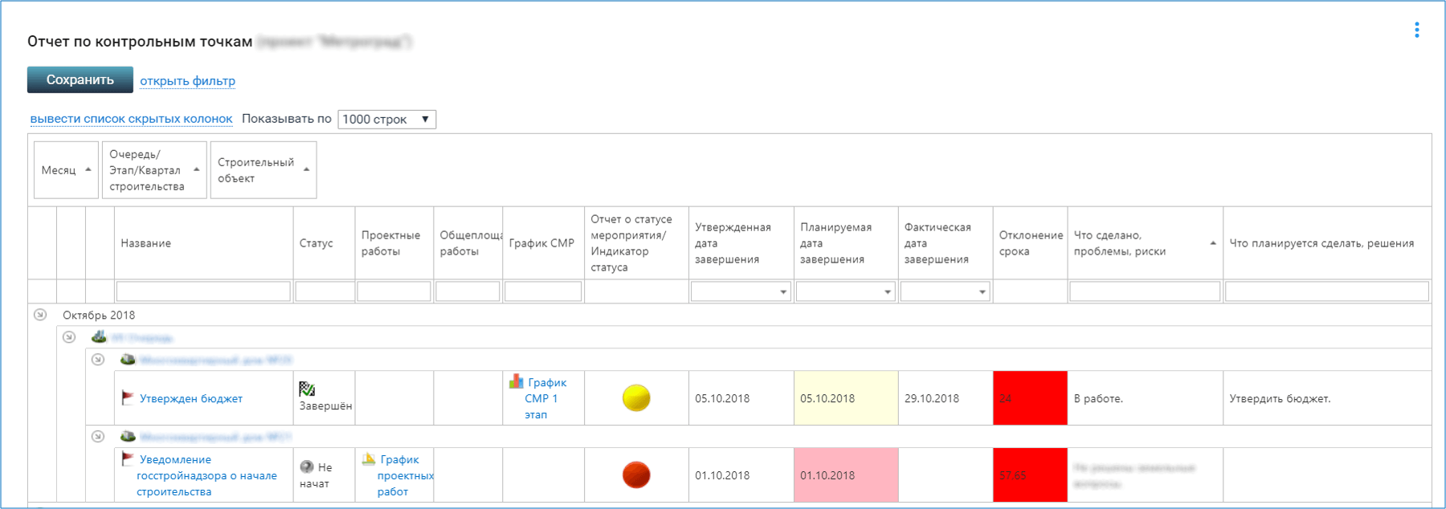Click the Название column filter field
Viewport: 1446px width, 509px height.
(203, 291)
